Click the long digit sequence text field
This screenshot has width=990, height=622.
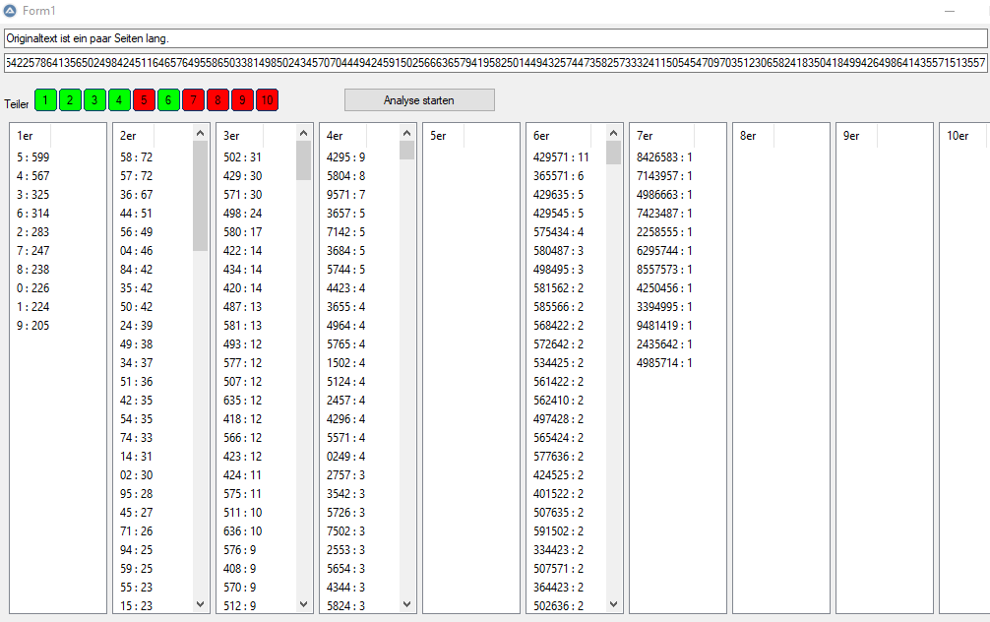(495, 63)
